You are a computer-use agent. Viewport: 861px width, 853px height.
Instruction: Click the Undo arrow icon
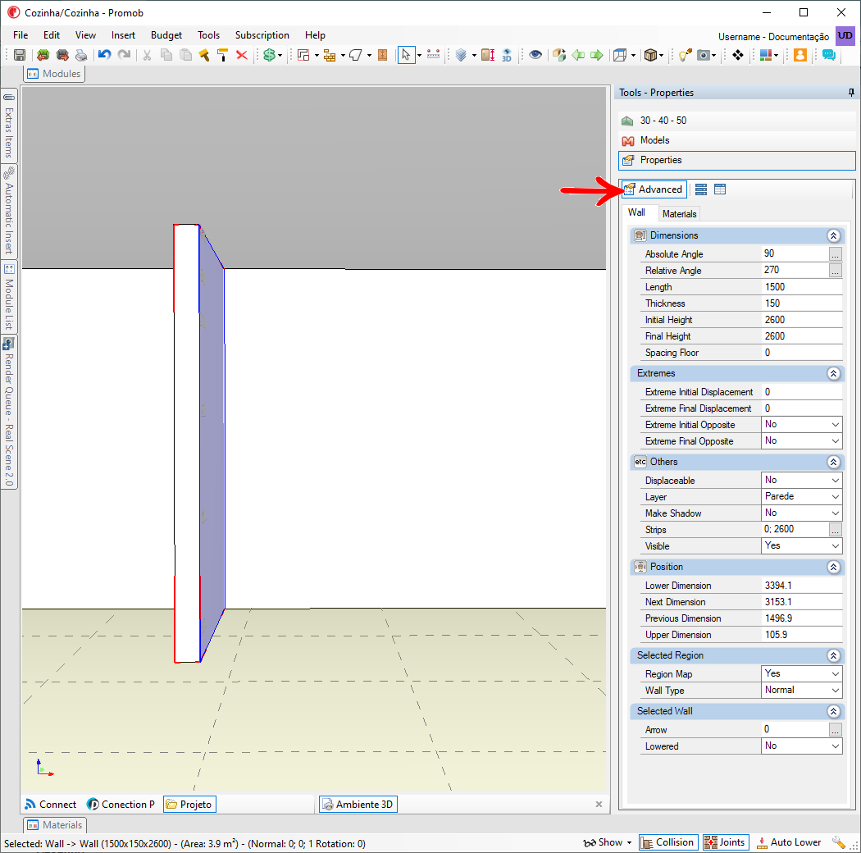pos(104,55)
